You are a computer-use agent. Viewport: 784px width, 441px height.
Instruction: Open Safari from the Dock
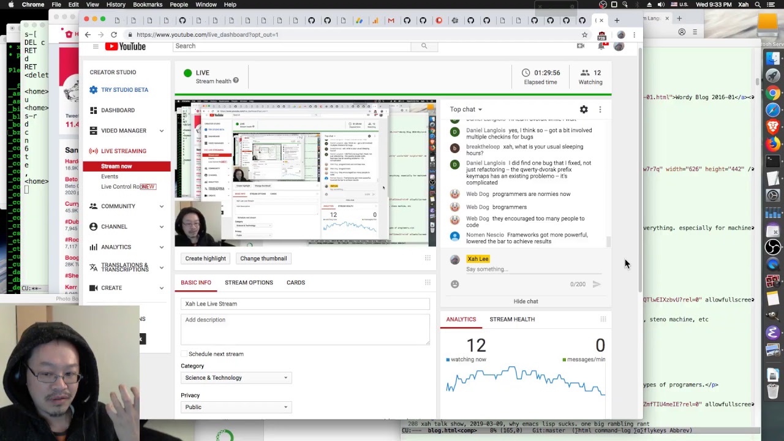773,110
